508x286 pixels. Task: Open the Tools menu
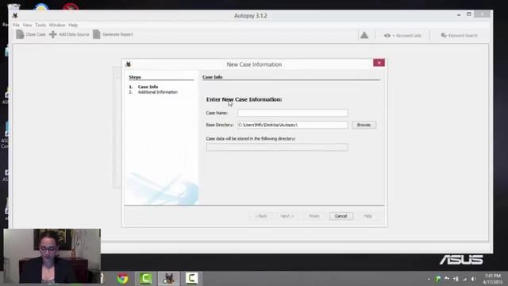[40, 25]
